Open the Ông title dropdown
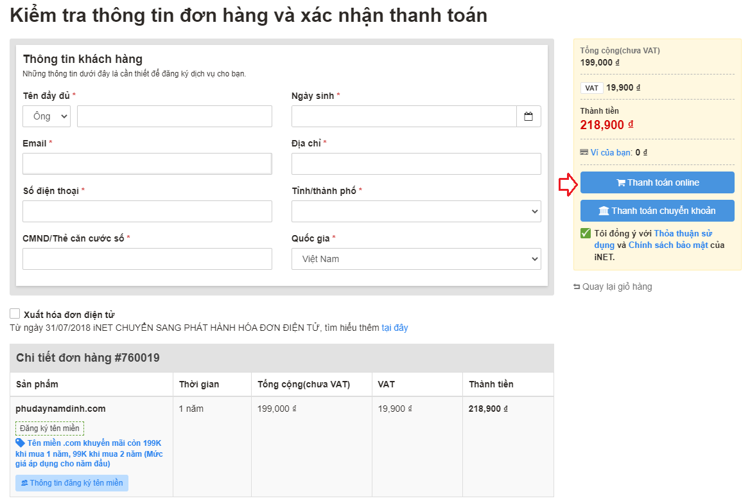750x503 pixels. pos(46,116)
